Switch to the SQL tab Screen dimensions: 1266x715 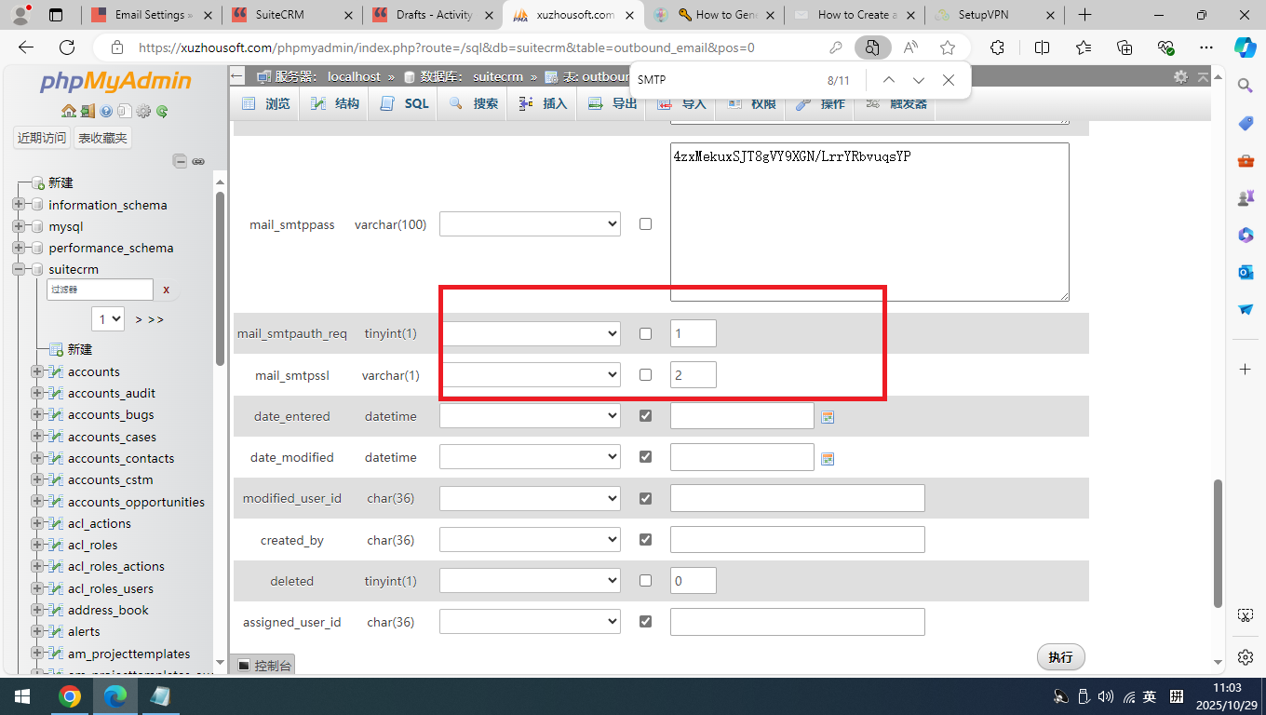(x=405, y=103)
